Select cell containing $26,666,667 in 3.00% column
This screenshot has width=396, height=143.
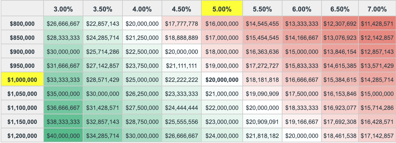63,24
